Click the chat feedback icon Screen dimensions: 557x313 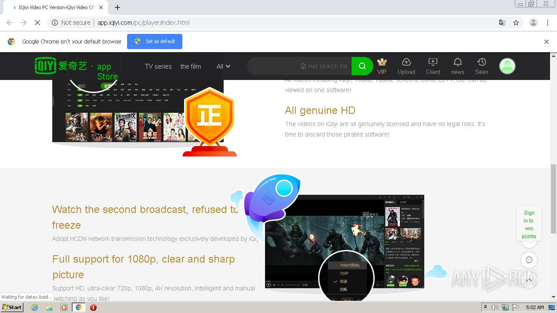[529, 260]
